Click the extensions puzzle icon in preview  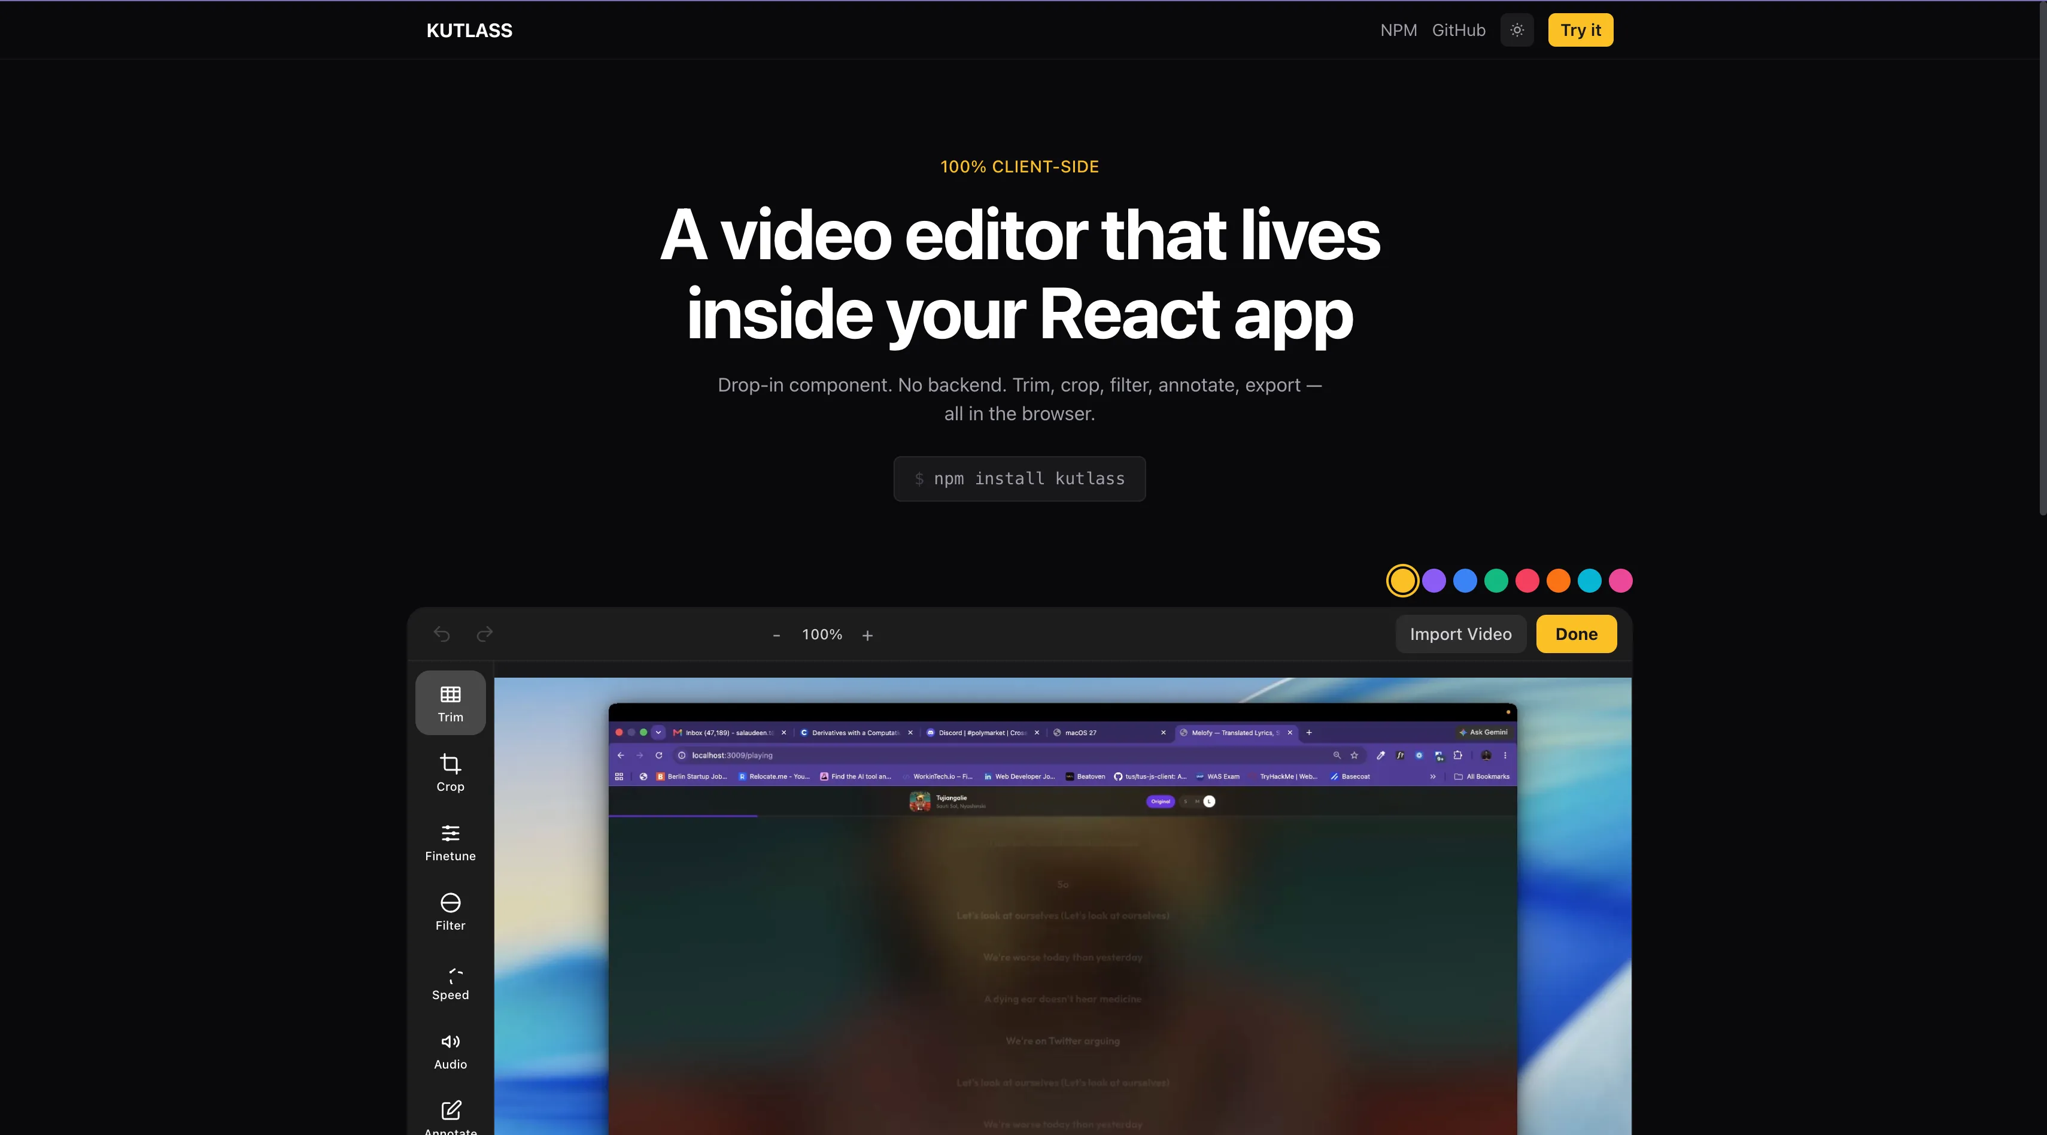point(1457,756)
